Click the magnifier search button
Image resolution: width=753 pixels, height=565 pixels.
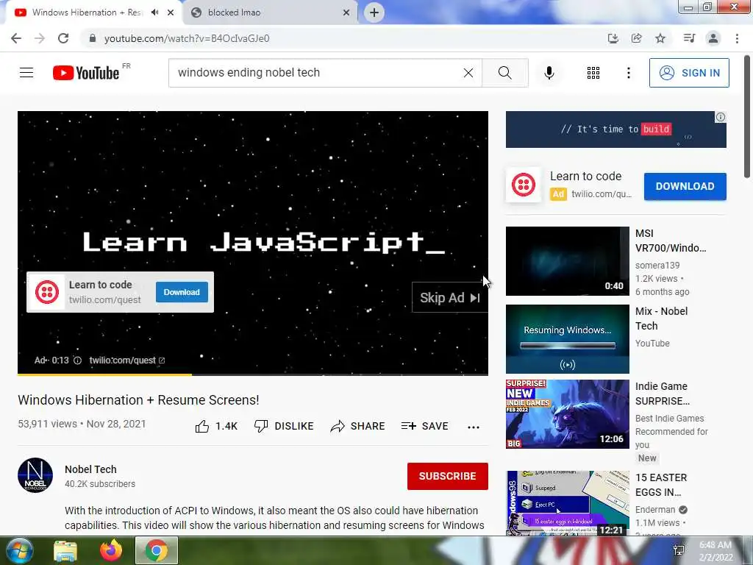pos(504,73)
